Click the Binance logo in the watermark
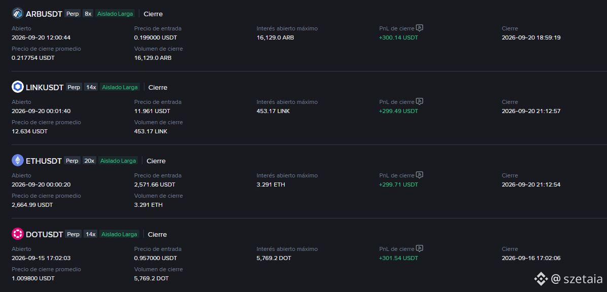The width and height of the screenshot is (607, 292). pos(541,279)
